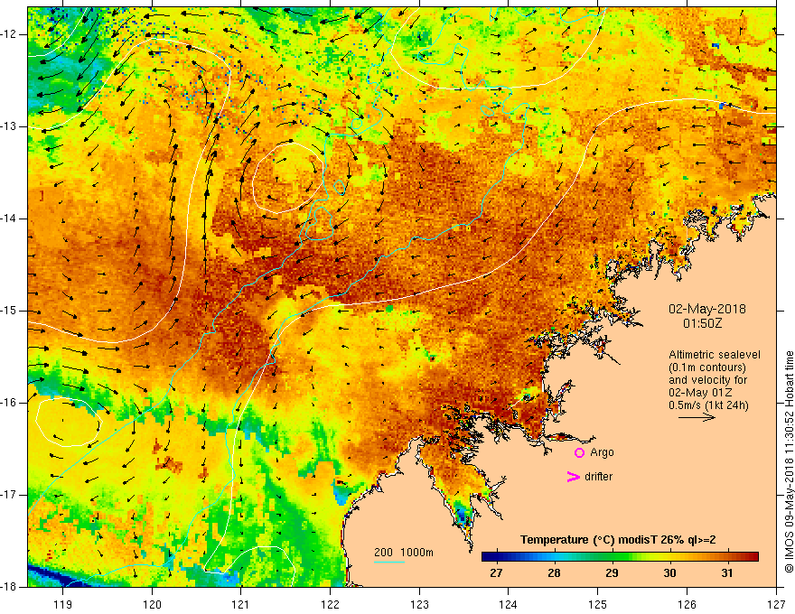Click the color bar label 27
The height and width of the screenshot is (614, 795).
tap(496, 573)
